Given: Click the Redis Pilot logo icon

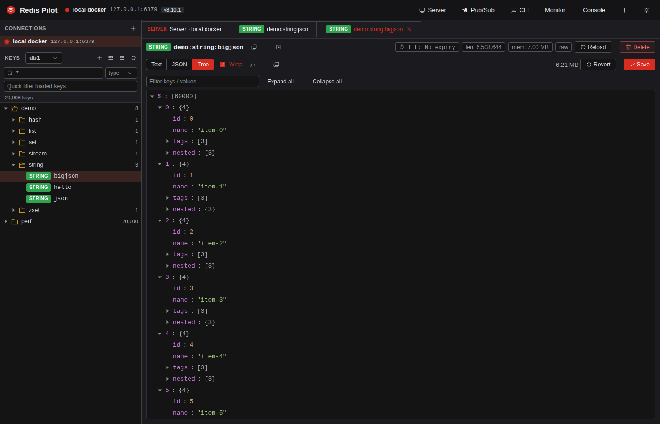Looking at the screenshot, I should point(11,10).
